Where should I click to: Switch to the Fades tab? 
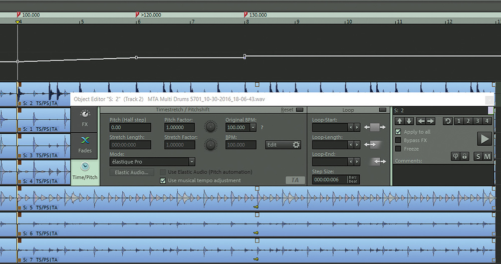tap(85, 144)
